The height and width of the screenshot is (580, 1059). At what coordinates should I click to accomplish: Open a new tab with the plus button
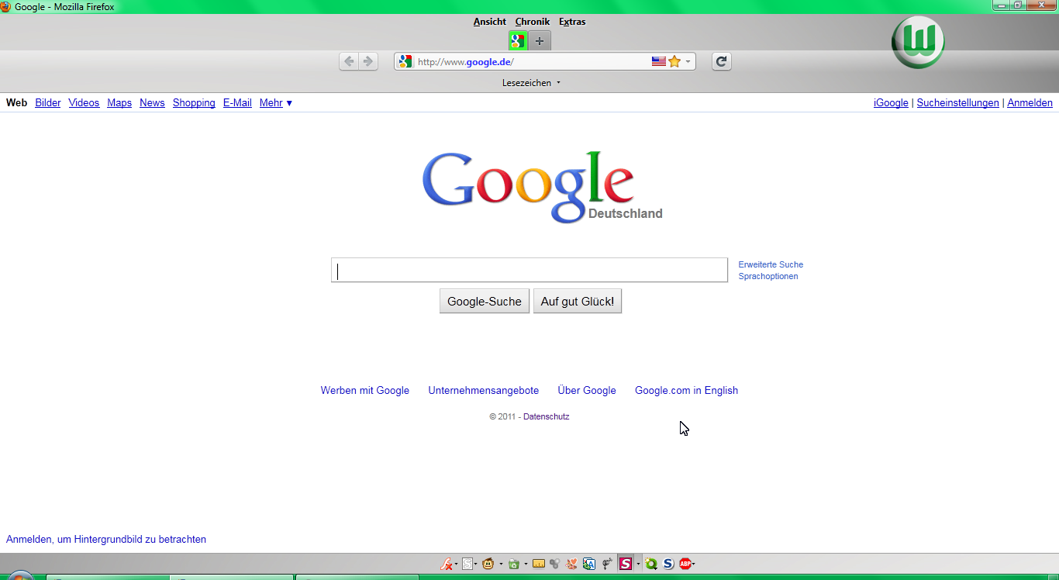pos(540,41)
